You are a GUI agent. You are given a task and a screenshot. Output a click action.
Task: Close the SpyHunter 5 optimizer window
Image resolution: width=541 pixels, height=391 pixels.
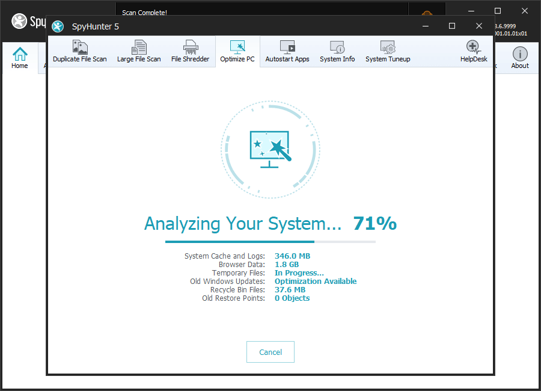point(479,26)
